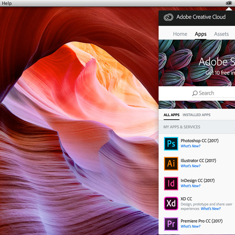Image resolution: width=235 pixels, height=235 pixels.
Task: Click the Premiere Pro Pr app icon
Action: point(171,224)
